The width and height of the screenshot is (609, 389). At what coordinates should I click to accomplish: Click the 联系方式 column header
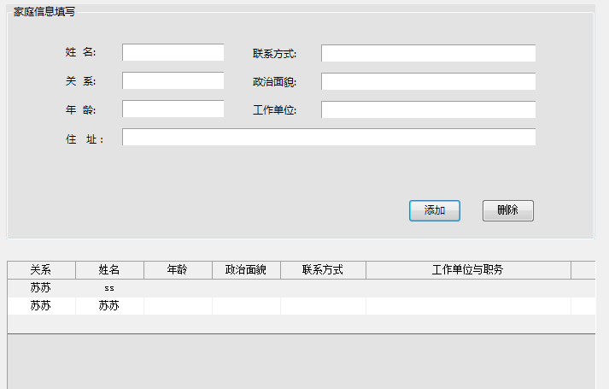(x=323, y=269)
